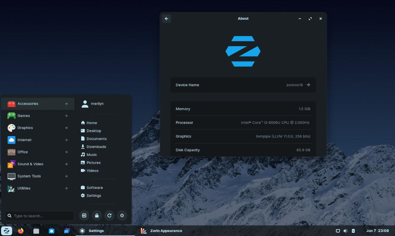This screenshot has width=395, height=236.
Task: Click the Zorin start menu button
Action: (x=6, y=231)
